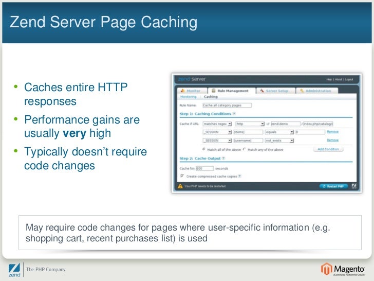The width and height of the screenshot is (374, 281).
Task: Switch to the Server Setup tab
Action: 276,91
